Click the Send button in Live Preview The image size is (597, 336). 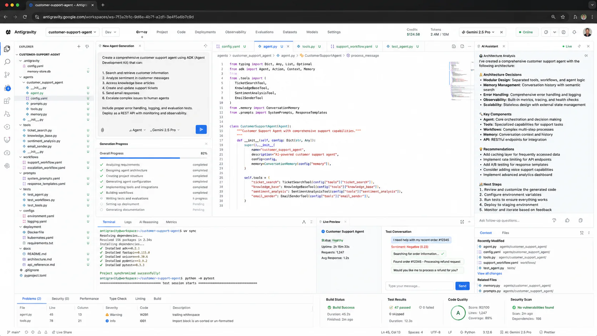462,286
